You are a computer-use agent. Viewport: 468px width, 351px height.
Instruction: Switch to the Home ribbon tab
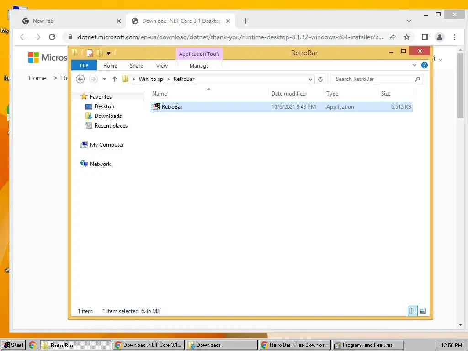110,66
